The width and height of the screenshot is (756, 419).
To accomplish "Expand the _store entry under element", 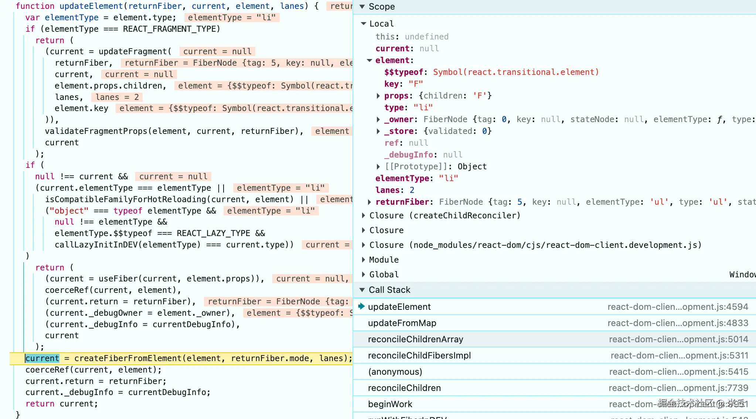I will (x=378, y=131).
